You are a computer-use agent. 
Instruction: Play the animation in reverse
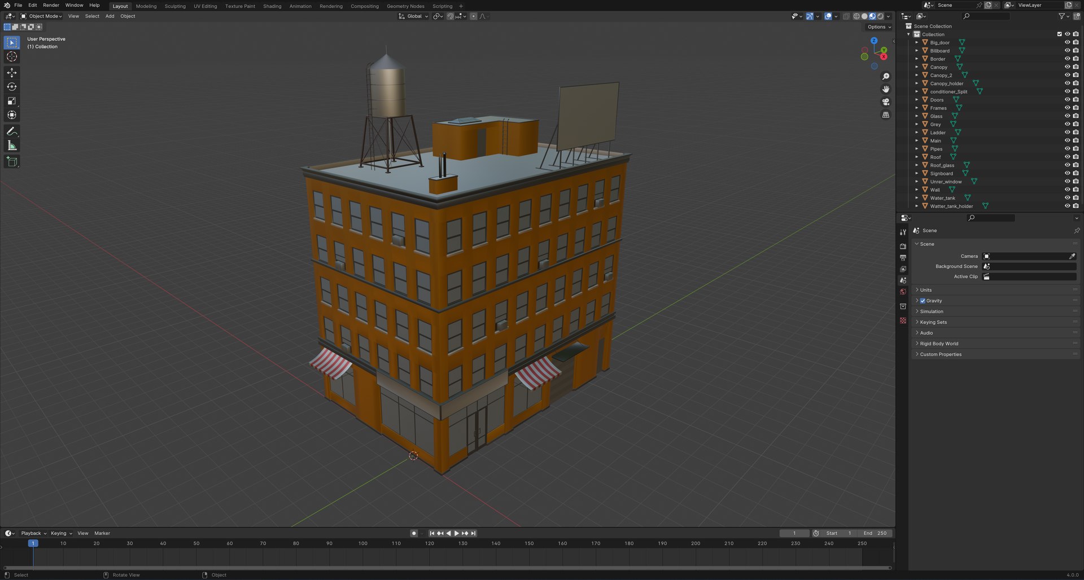pyautogui.click(x=448, y=533)
